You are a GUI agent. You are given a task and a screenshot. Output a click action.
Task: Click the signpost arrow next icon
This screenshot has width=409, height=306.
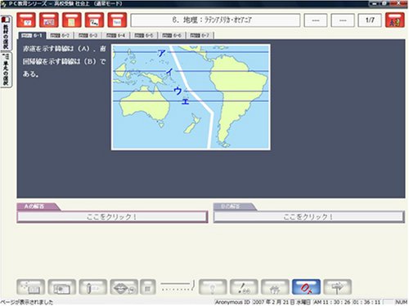click(337, 287)
